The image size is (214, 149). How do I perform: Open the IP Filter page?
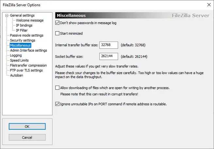click(x=22, y=30)
